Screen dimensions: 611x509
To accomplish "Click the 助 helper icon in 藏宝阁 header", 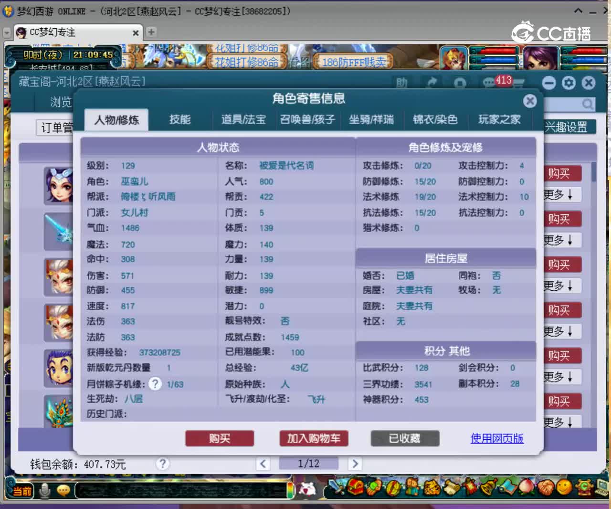I will tap(401, 83).
